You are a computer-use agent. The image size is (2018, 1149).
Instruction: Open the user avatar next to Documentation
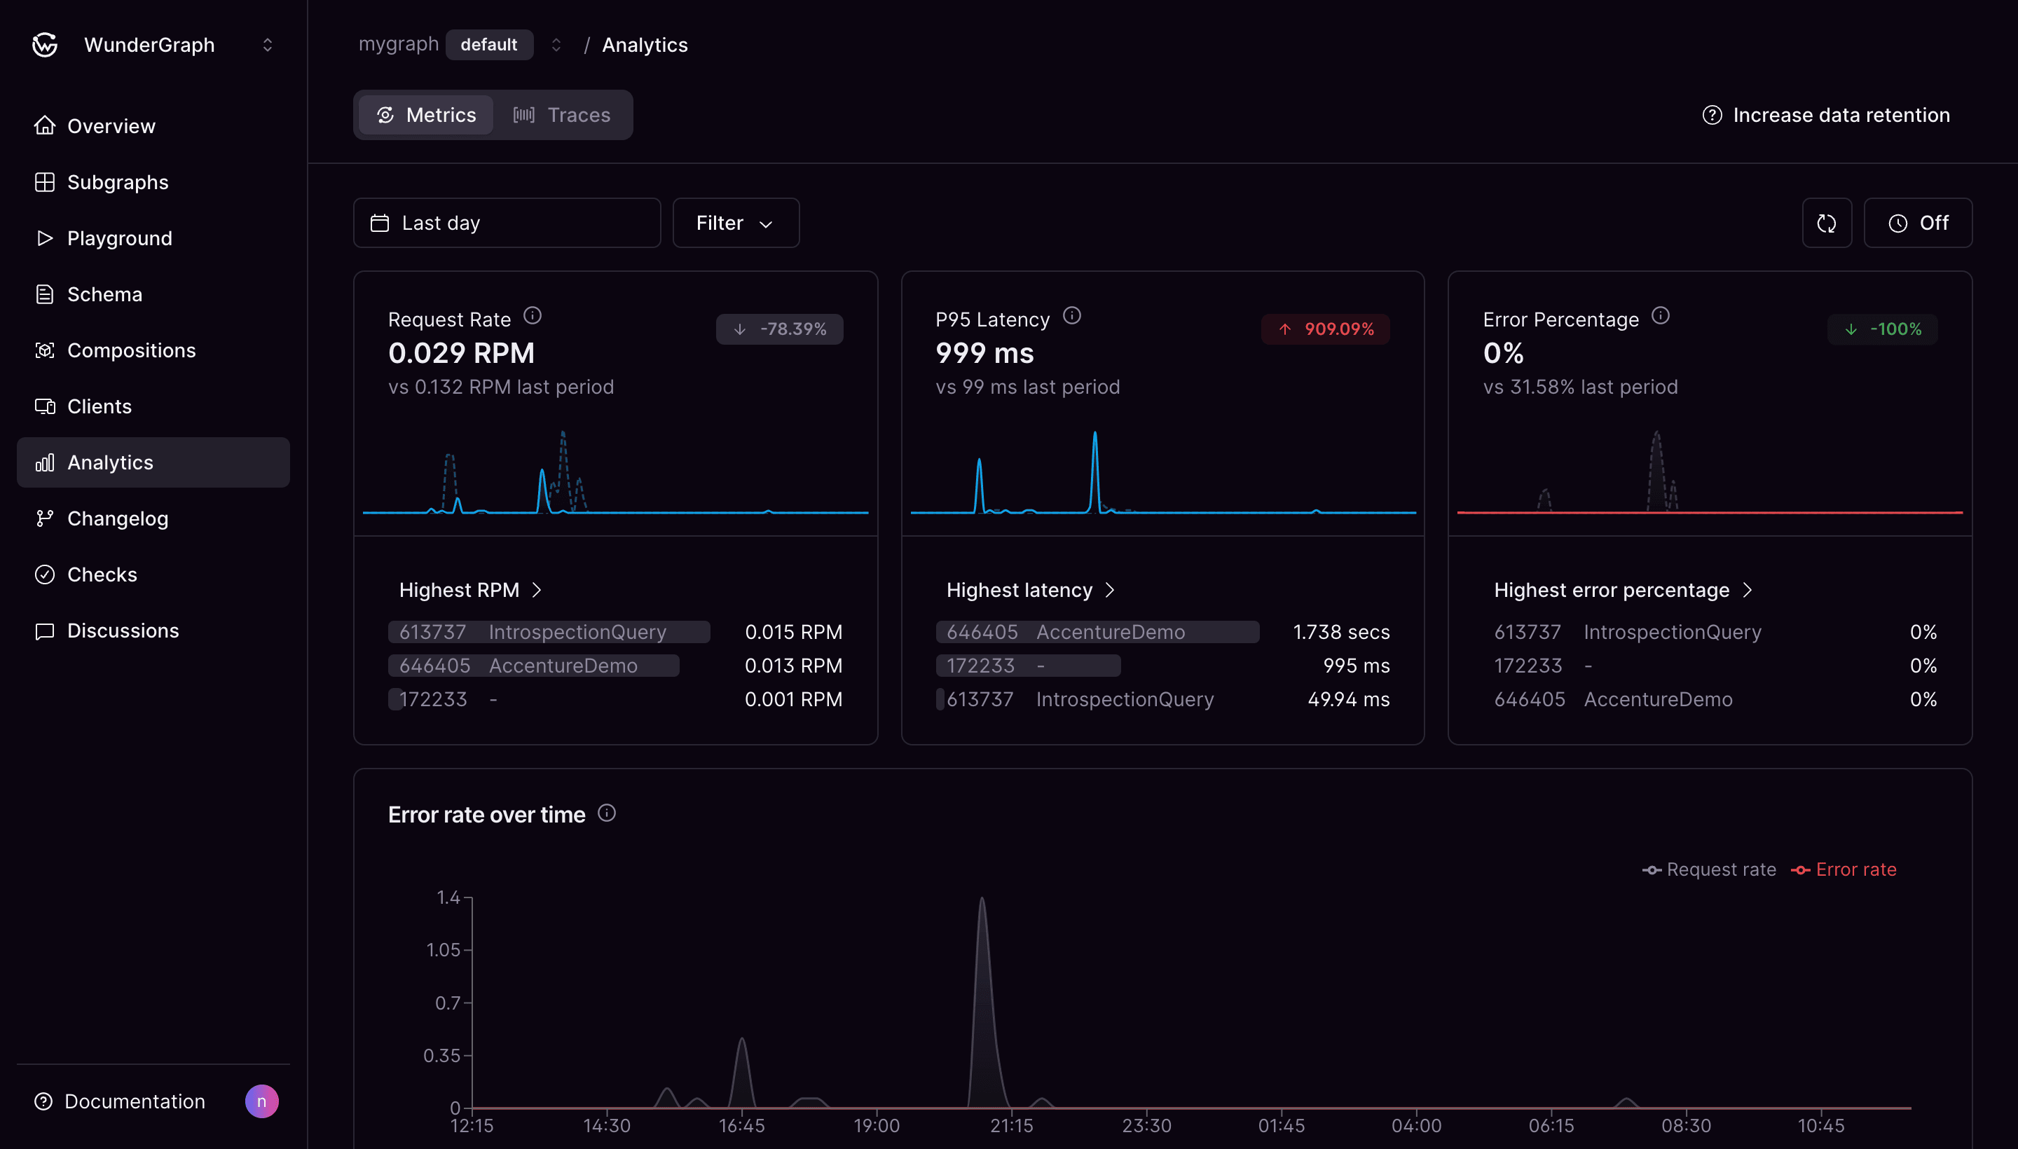(x=261, y=1101)
